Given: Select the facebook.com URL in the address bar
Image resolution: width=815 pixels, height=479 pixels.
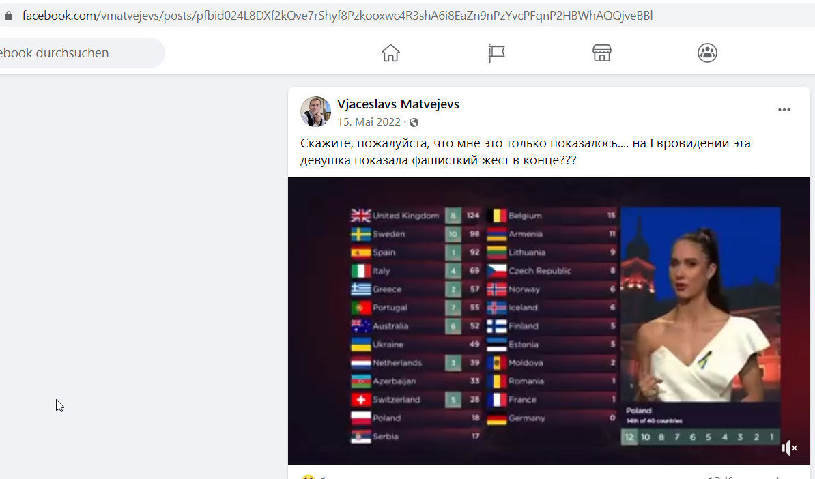Looking at the screenshot, I should [x=337, y=16].
